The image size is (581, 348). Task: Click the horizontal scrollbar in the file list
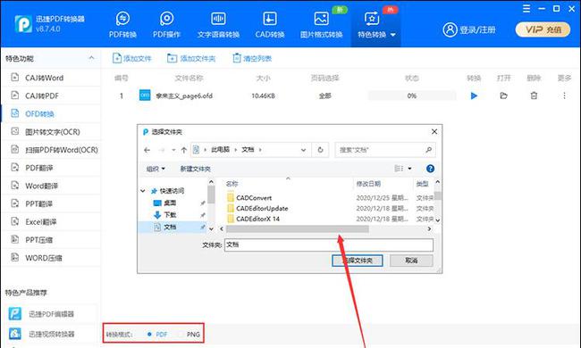click(297, 229)
